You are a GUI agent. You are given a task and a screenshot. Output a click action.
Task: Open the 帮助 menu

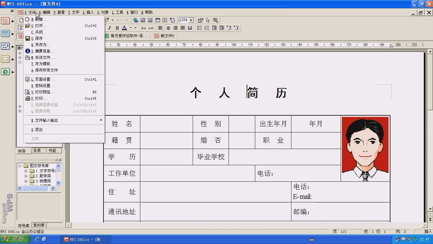click(147, 12)
